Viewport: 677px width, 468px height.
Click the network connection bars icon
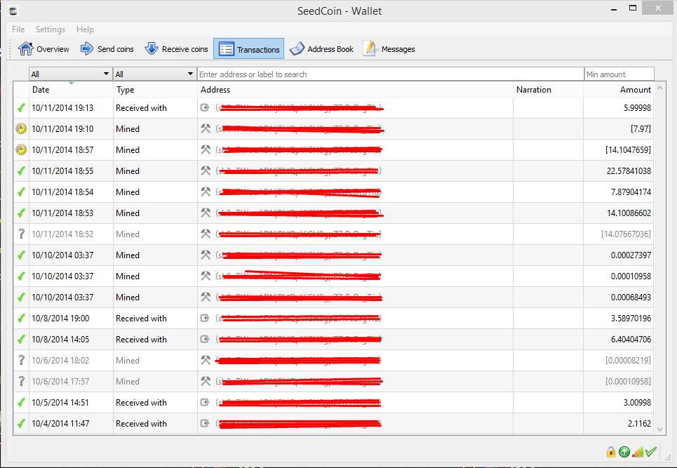click(637, 452)
